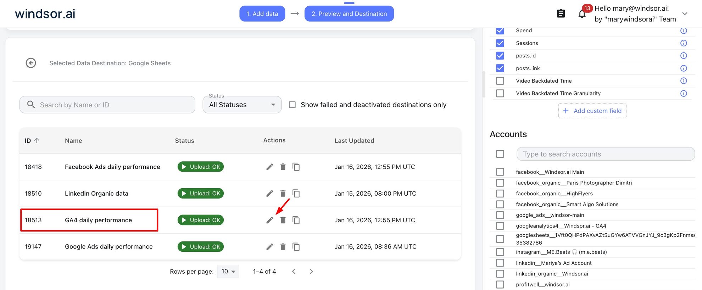The image size is (702, 290).
Task: Enable show failed and deactivated destinations only
Action: 292,105
